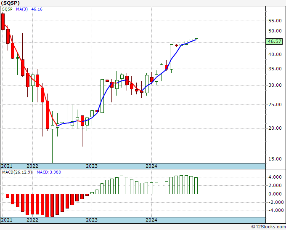Screen dimensions: 286x230
Task: Click the 0.000 MACD axis label
Action: click(x=276, y=194)
